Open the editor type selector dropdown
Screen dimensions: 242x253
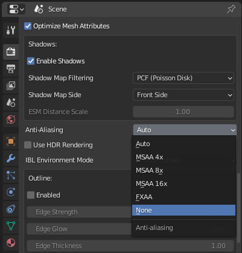[16, 9]
